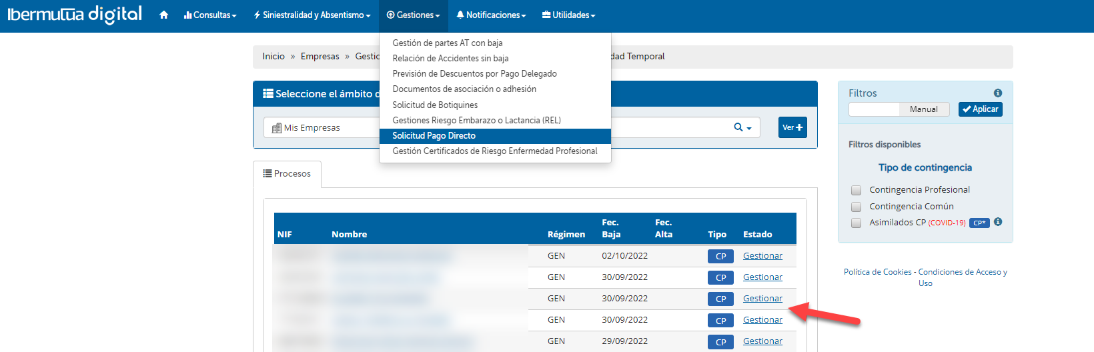Click the Ibermutua digital logo
Viewport: 1094px width, 352px height.
click(x=75, y=15)
